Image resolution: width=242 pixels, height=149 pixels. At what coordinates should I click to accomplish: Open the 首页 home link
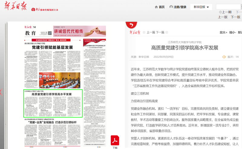pos(162,7)
